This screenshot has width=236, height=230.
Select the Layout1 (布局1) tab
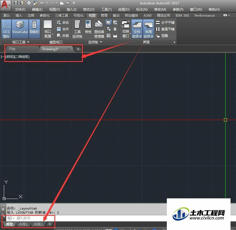23,224
